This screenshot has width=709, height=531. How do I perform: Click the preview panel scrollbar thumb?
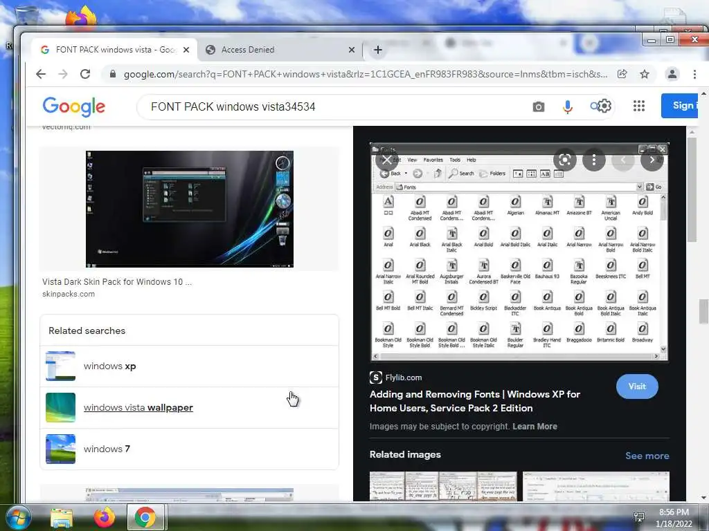click(692, 189)
